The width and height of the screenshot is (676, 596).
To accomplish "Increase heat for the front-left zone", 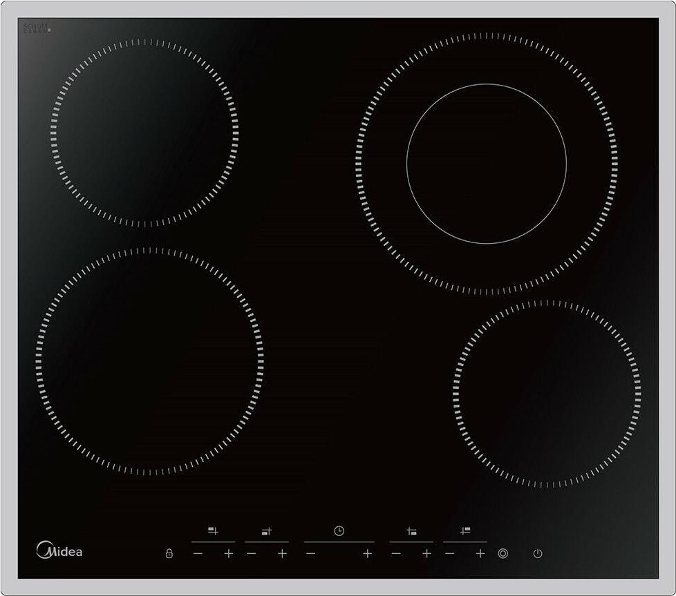I will click(x=283, y=553).
